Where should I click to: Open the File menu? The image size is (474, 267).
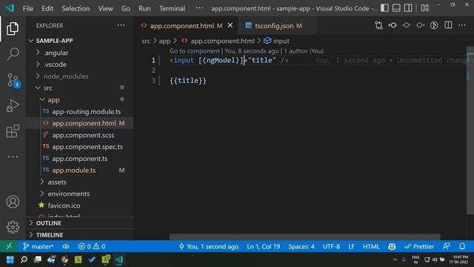coord(28,8)
